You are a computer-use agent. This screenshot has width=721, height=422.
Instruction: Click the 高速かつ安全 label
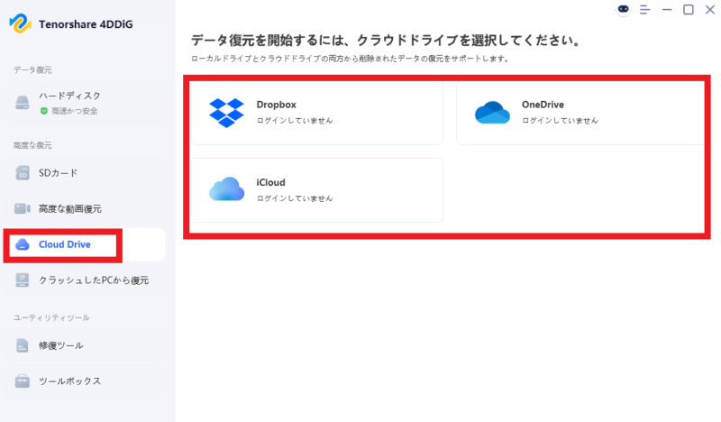coord(75,111)
